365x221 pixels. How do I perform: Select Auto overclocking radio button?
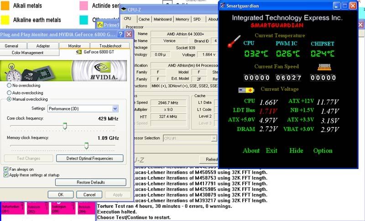[9, 93]
